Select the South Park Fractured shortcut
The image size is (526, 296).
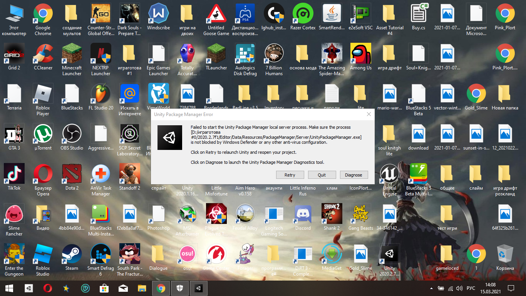pyautogui.click(x=129, y=261)
